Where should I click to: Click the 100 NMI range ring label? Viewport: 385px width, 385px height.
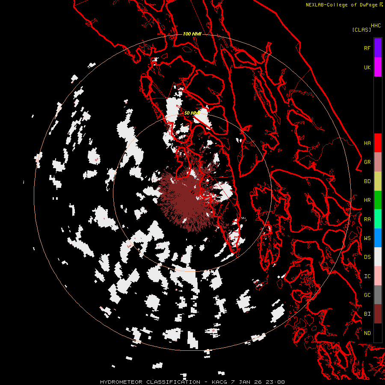pos(192,34)
